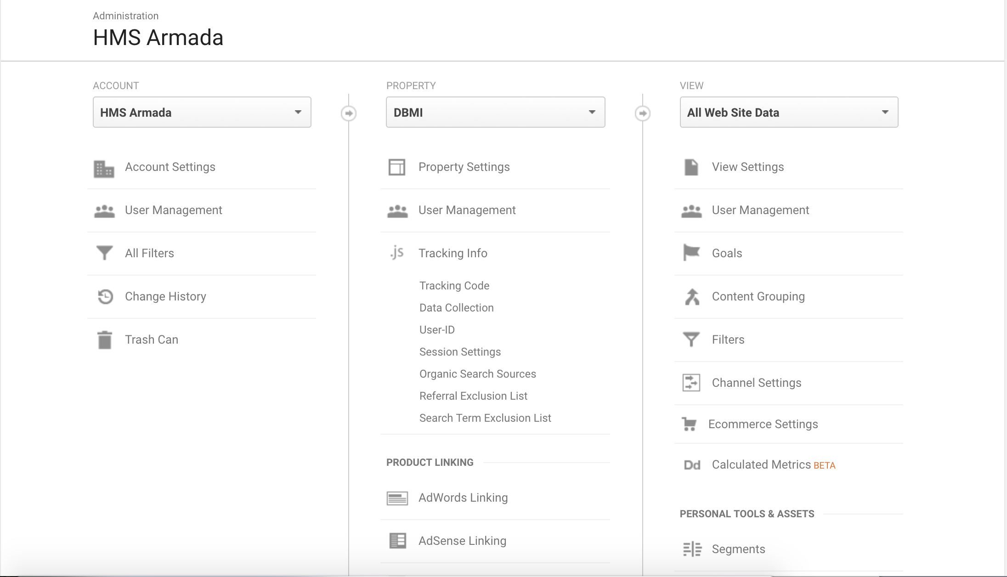The height and width of the screenshot is (577, 1007).
Task: Open the Trash Can
Action: 152,340
